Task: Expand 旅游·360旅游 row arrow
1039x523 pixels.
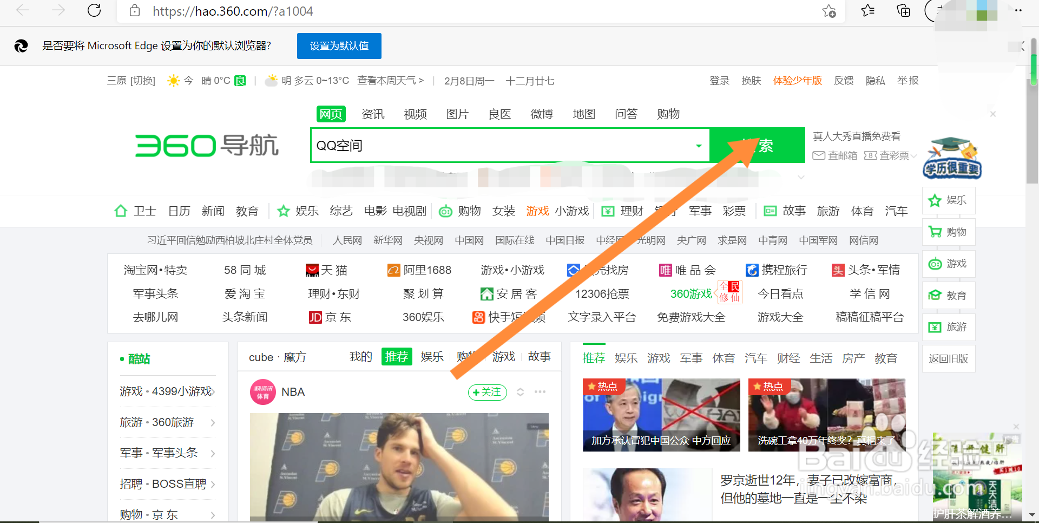Action: coord(213,422)
